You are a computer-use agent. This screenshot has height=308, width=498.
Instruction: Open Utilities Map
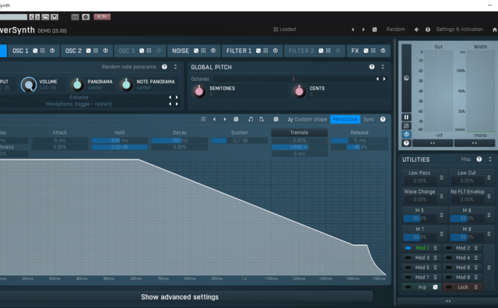(466, 159)
